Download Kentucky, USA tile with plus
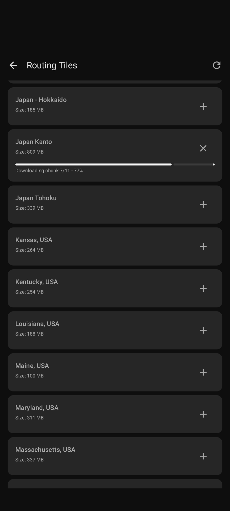The width and height of the screenshot is (230, 511). pos(203,288)
